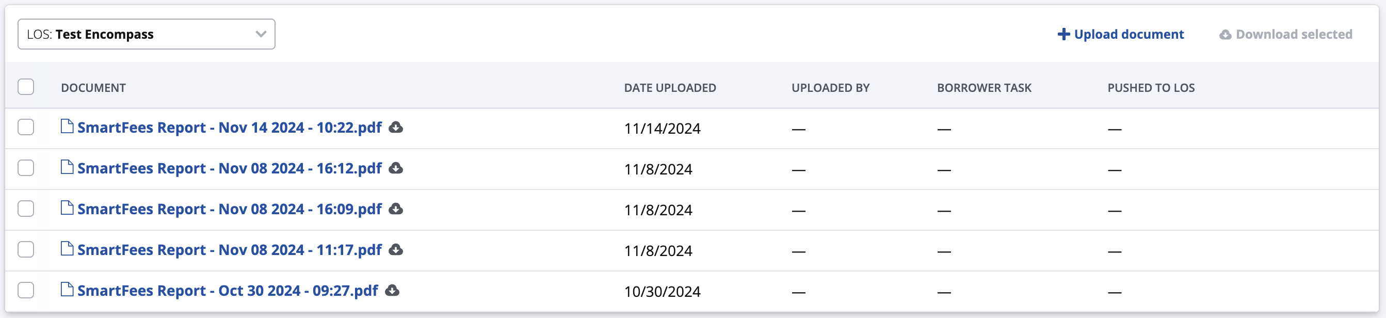This screenshot has width=1386, height=318.
Task: Click the file icon beside Oct 30 report
Action: (x=67, y=290)
